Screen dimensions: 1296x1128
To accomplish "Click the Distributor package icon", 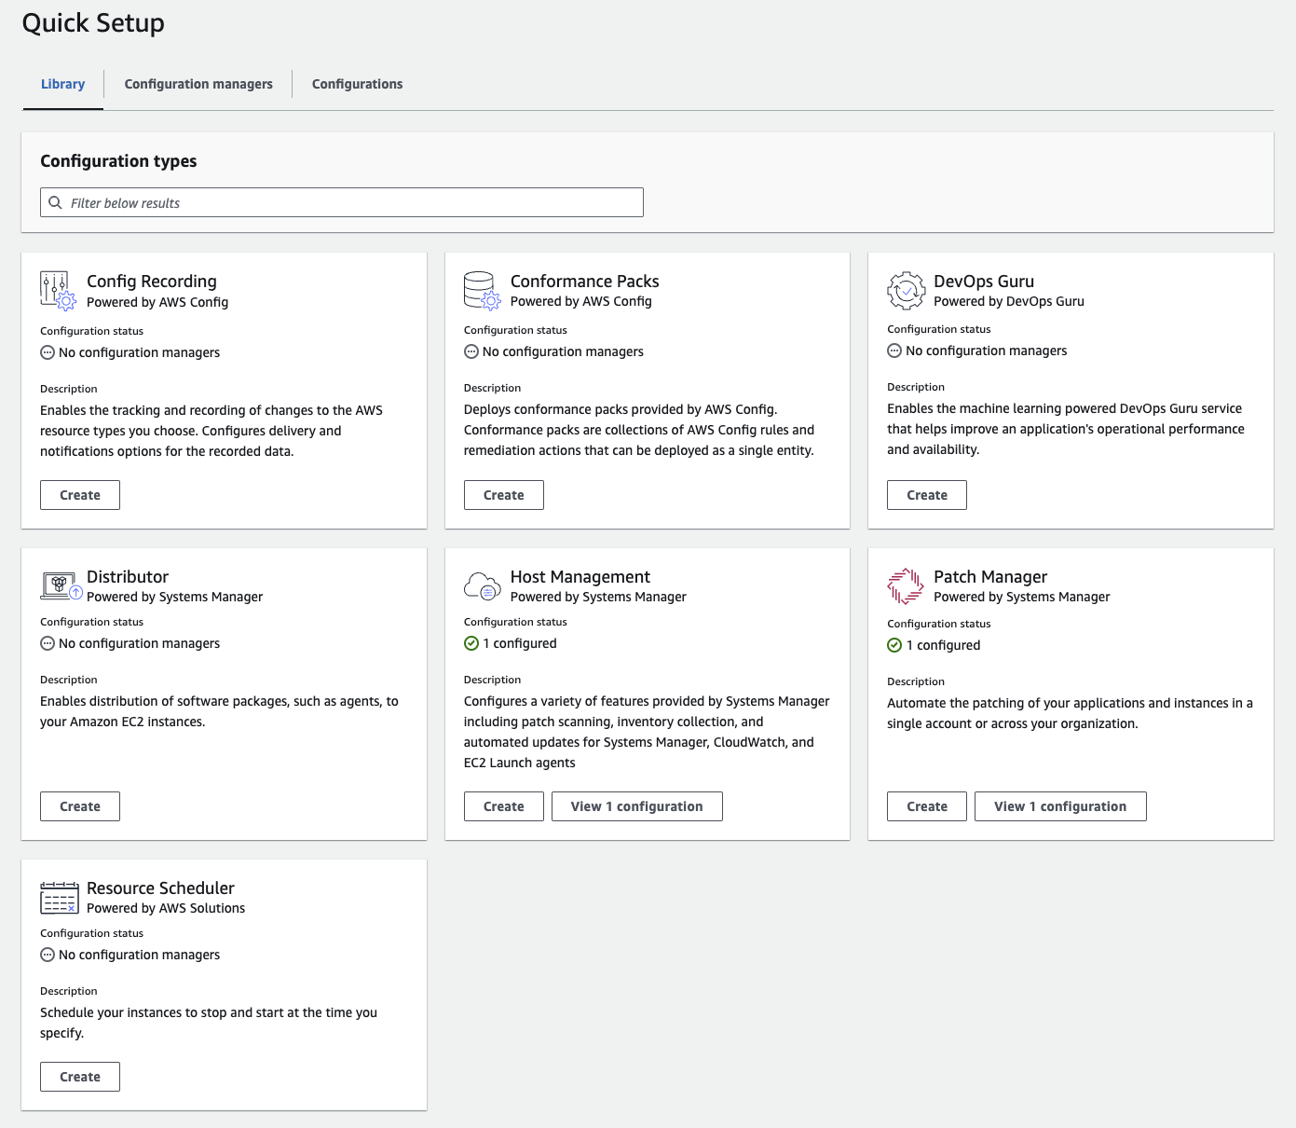I will [61, 585].
